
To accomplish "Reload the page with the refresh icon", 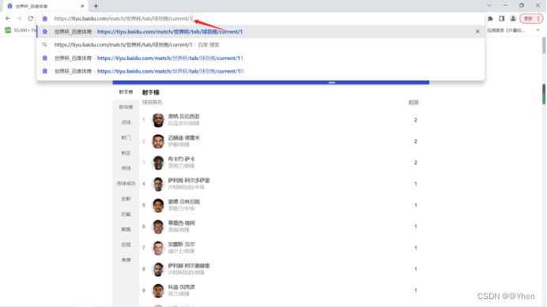I will [31, 18].
